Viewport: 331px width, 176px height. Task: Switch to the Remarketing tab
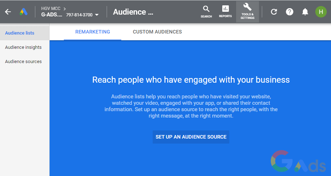point(92,32)
